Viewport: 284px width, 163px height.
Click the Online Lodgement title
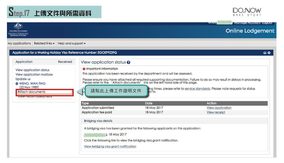click(x=250, y=31)
